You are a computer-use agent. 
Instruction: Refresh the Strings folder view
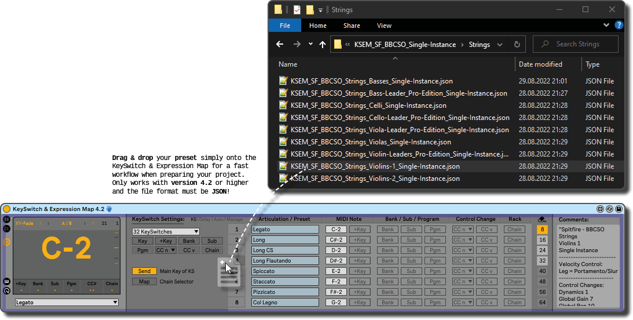coord(517,45)
